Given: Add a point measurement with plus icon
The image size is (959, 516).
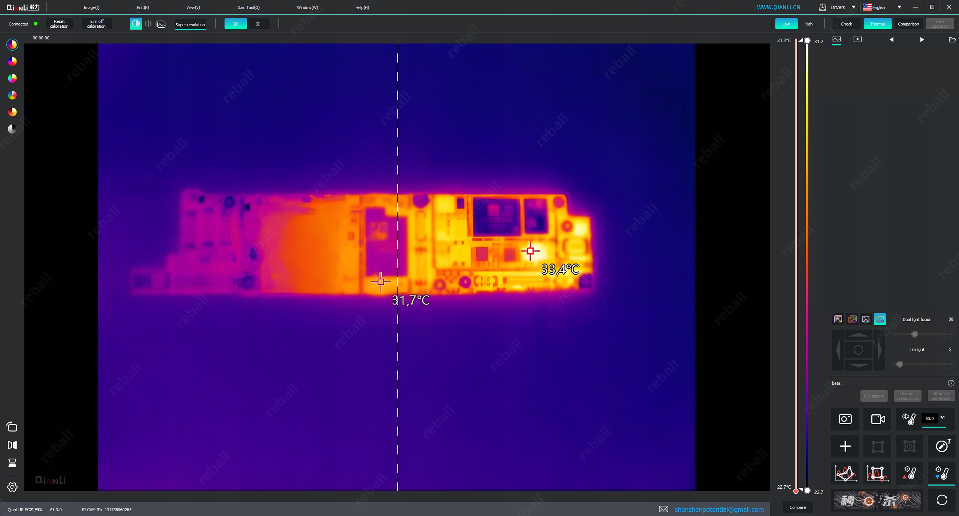Looking at the screenshot, I should [845, 446].
